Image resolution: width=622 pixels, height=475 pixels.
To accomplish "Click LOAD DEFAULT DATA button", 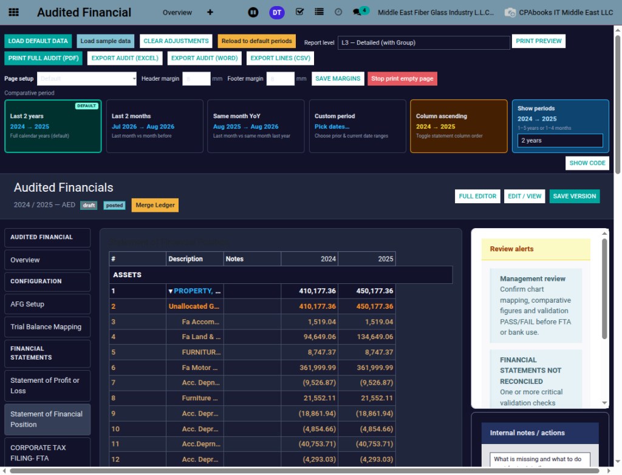I will pyautogui.click(x=38, y=41).
